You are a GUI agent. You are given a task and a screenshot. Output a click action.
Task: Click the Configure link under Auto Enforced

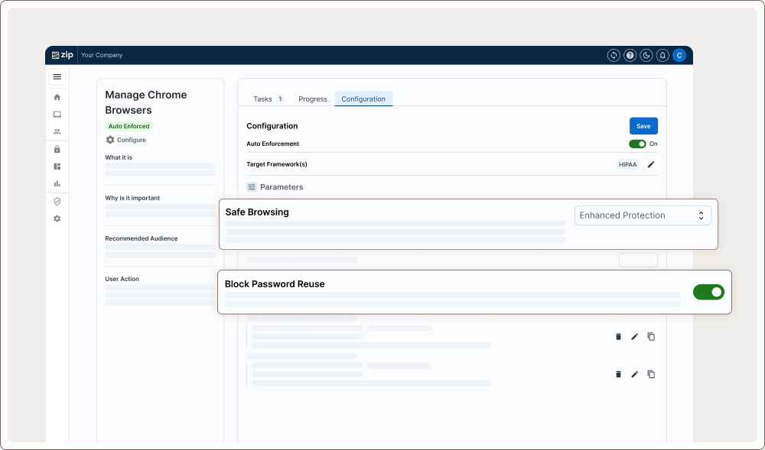126,140
